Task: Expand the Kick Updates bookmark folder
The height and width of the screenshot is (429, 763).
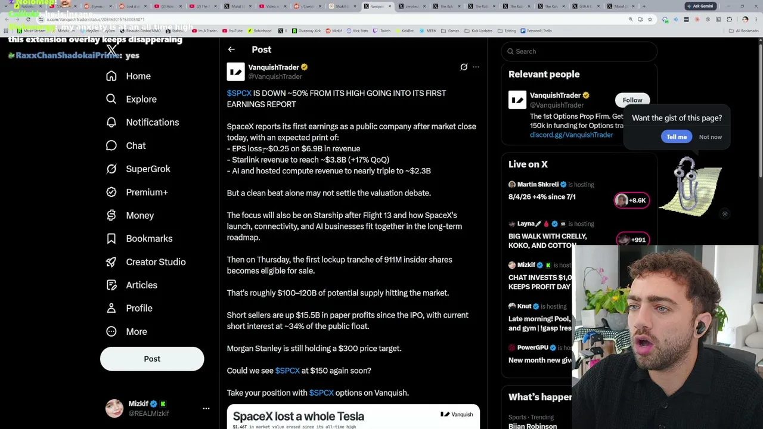Action: (479, 31)
